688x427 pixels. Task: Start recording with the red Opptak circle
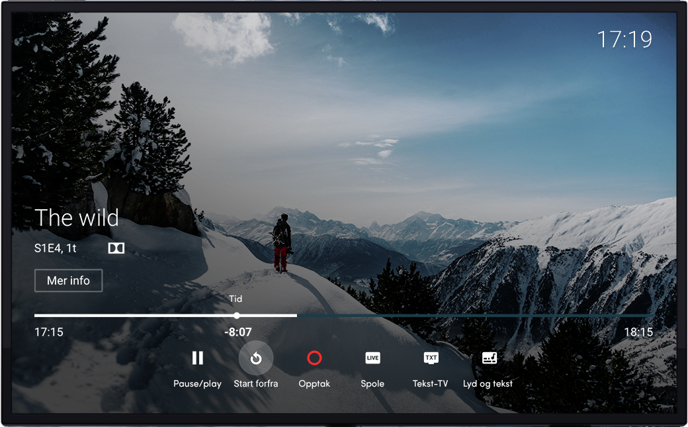point(314,358)
